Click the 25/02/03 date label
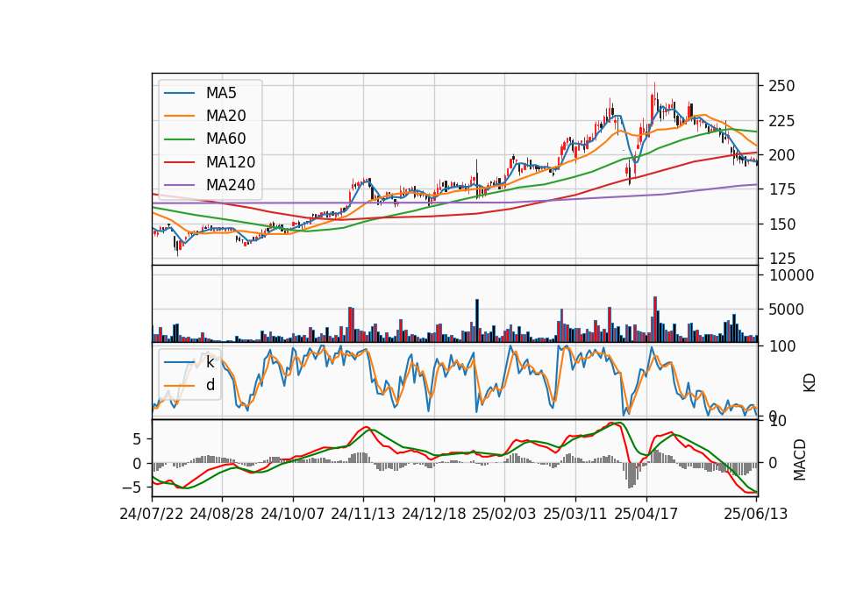Image resolution: width=842 pixels, height=605 pixels. [x=504, y=514]
